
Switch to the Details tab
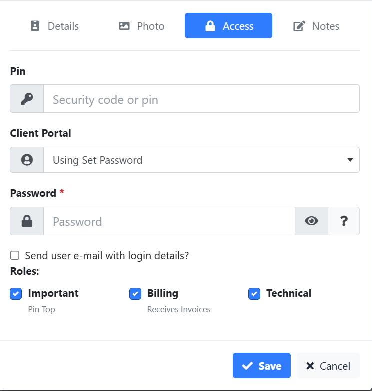(x=55, y=26)
